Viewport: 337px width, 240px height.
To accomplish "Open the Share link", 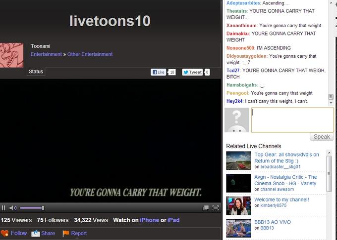I will (x=48, y=233).
